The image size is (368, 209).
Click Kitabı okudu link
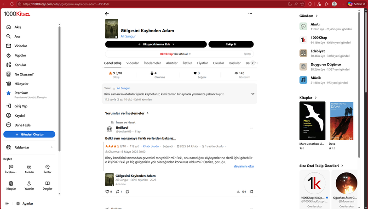[x=151, y=146]
